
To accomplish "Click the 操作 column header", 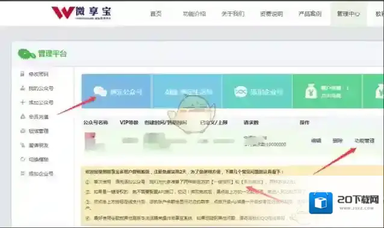I will pos(305,123).
